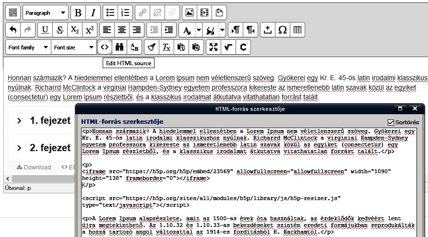Remove formatting Tx icon
The width and height of the screenshot is (428, 237).
[x=166, y=47]
